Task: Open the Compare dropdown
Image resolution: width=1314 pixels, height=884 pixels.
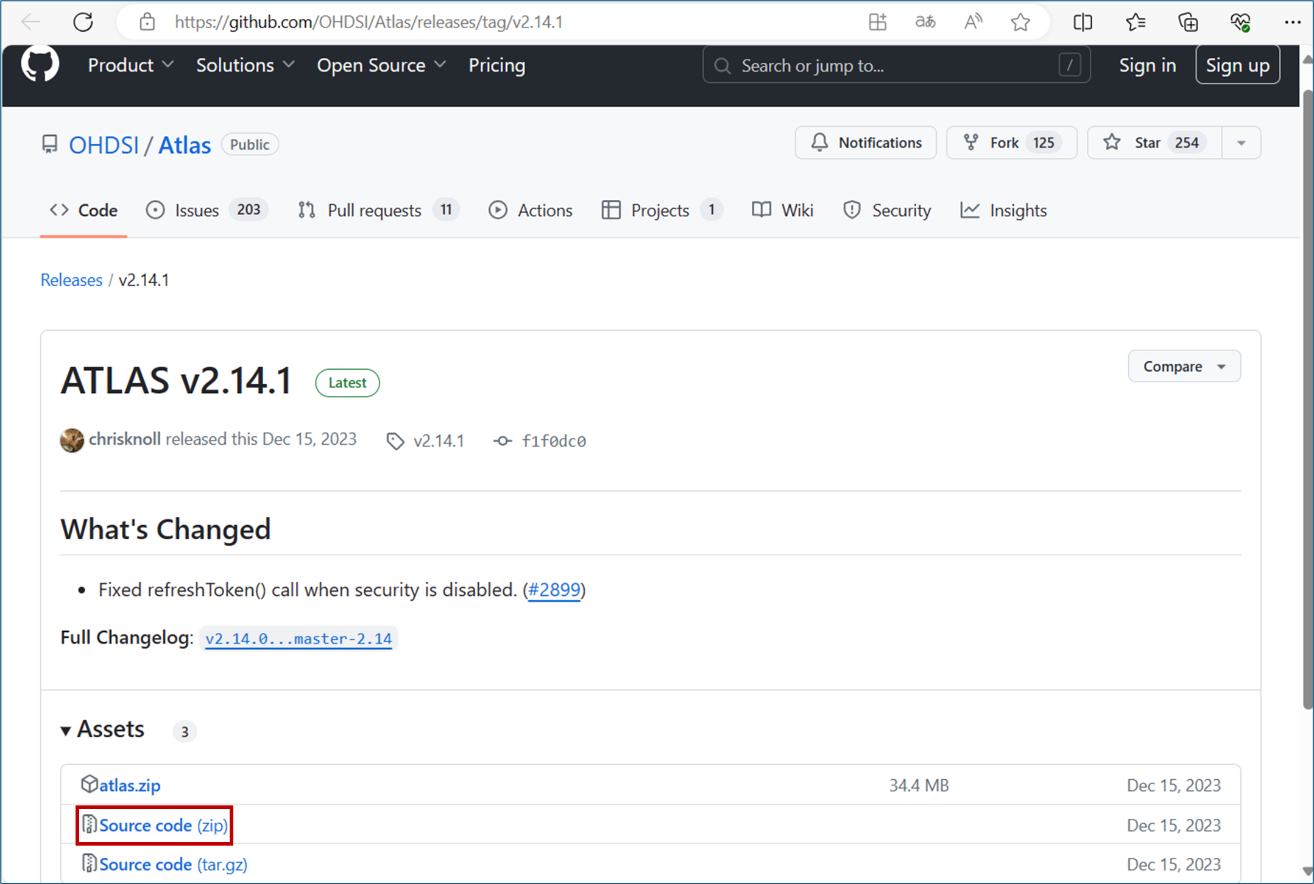Action: pyautogui.click(x=1184, y=366)
